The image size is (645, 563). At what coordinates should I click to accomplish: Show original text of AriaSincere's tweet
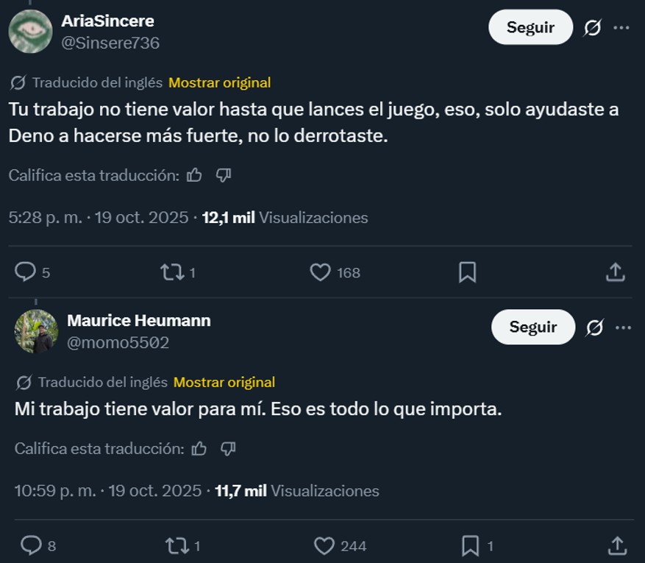219,82
